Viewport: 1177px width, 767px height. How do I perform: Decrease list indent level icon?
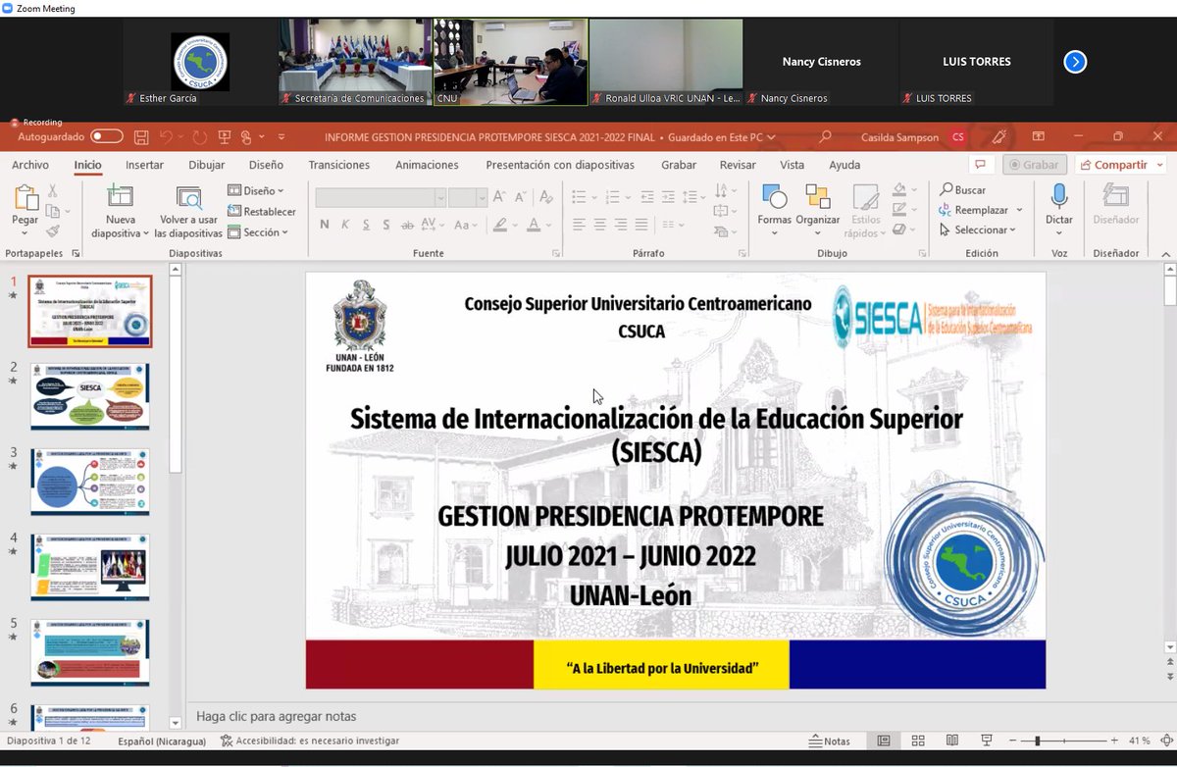[647, 197]
